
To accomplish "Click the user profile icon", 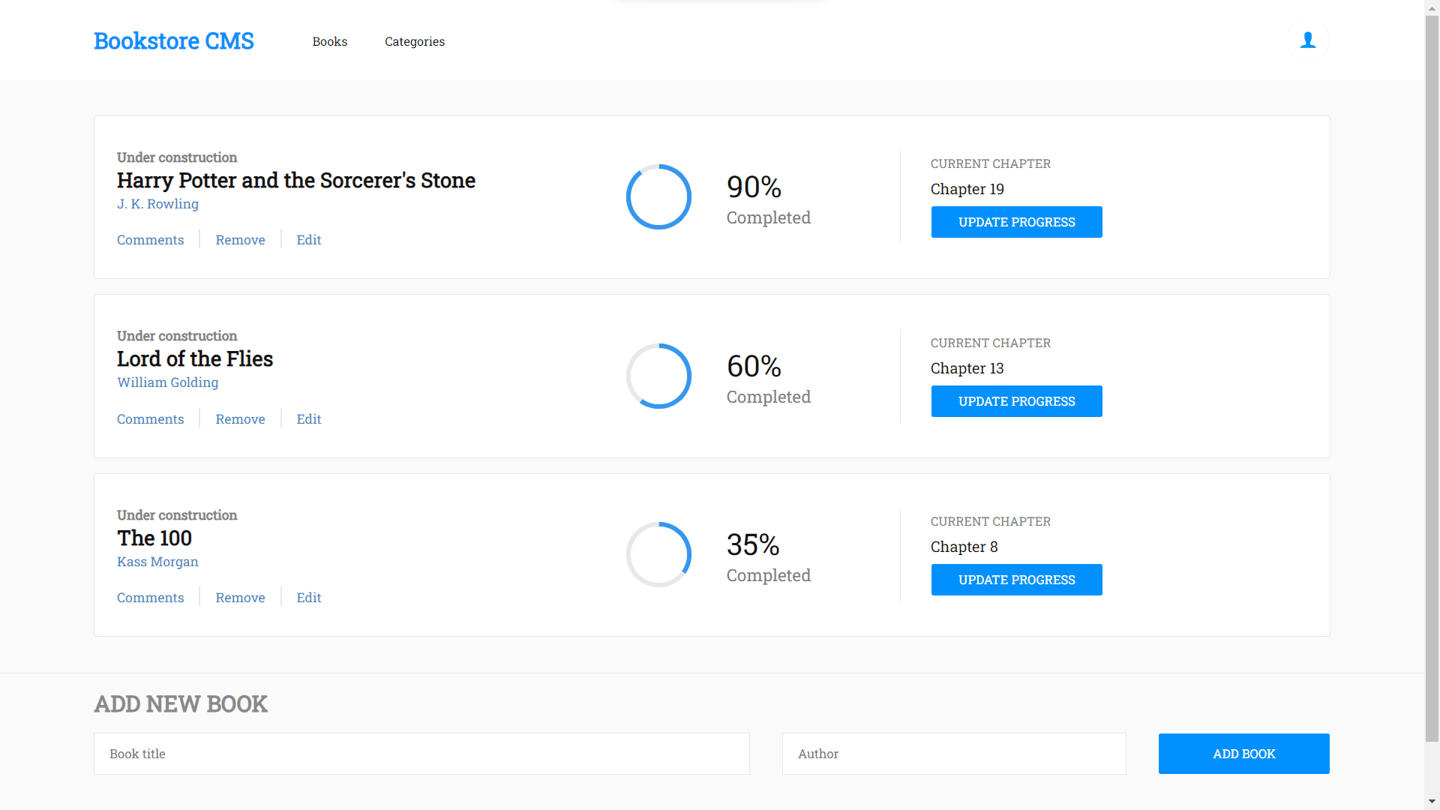I will tap(1308, 40).
